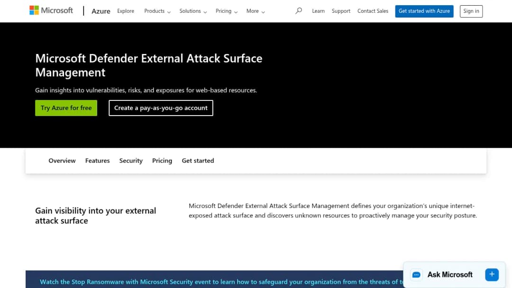The width and height of the screenshot is (512, 288).
Task: Click the Microsoft logo
Action: point(51,10)
